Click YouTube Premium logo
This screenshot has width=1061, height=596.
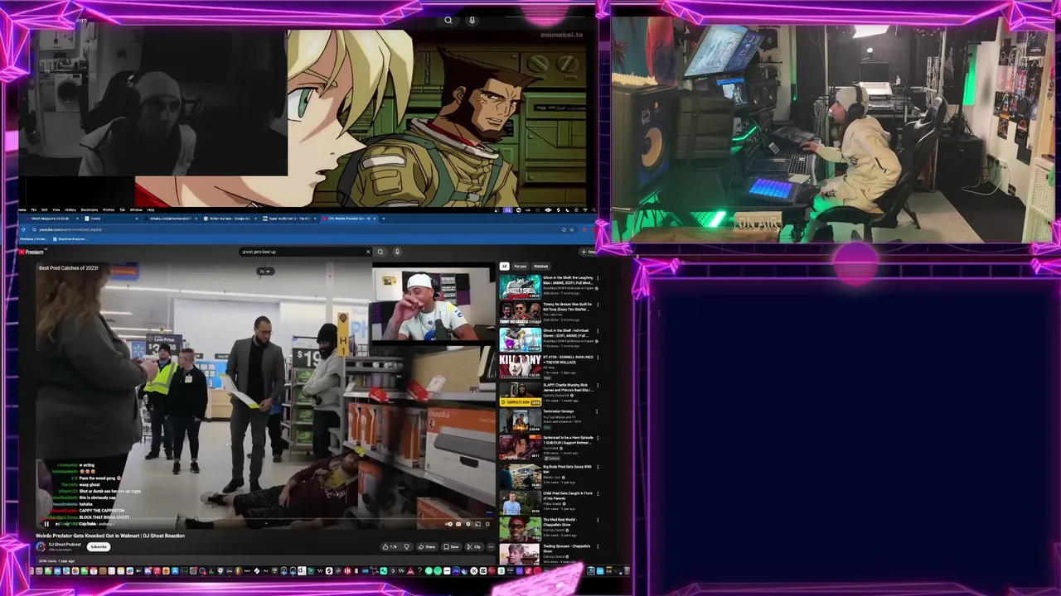click(x=31, y=252)
